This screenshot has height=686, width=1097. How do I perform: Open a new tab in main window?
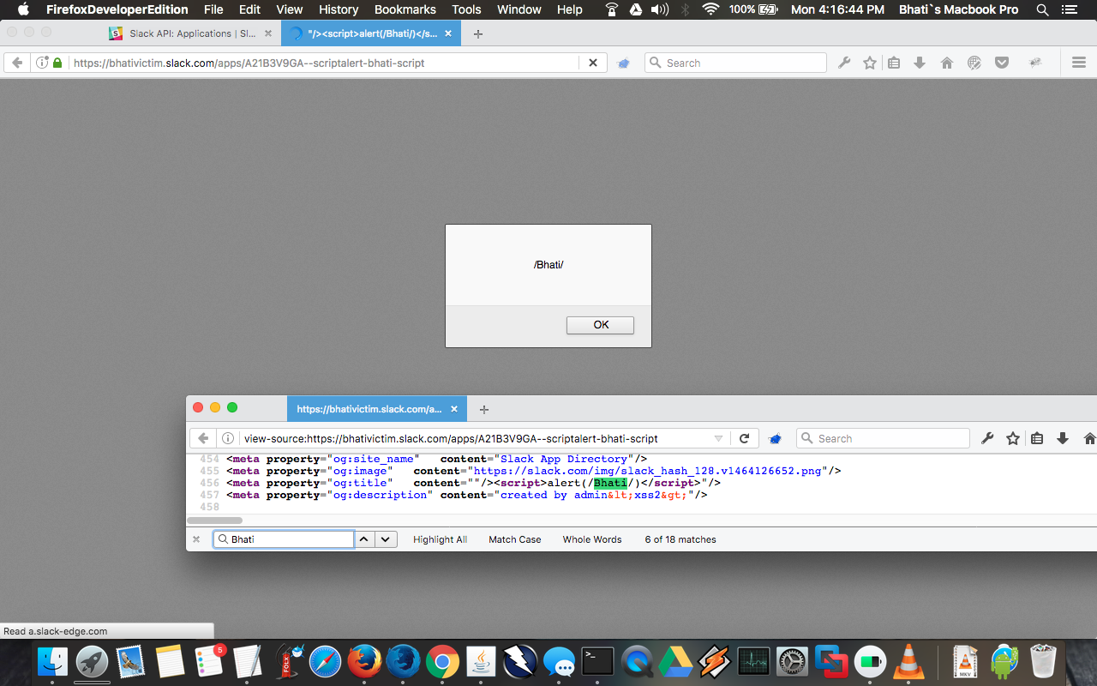pyautogui.click(x=478, y=34)
